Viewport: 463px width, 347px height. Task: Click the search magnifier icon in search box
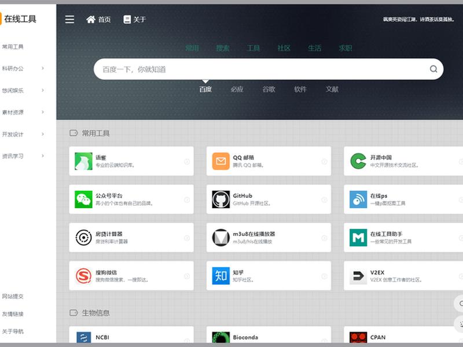(433, 69)
